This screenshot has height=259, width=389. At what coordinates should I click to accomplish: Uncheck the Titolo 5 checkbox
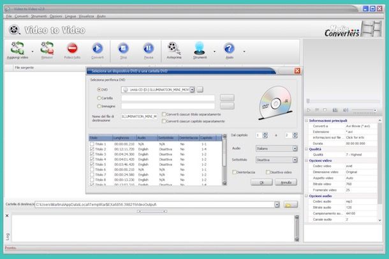[92, 164]
